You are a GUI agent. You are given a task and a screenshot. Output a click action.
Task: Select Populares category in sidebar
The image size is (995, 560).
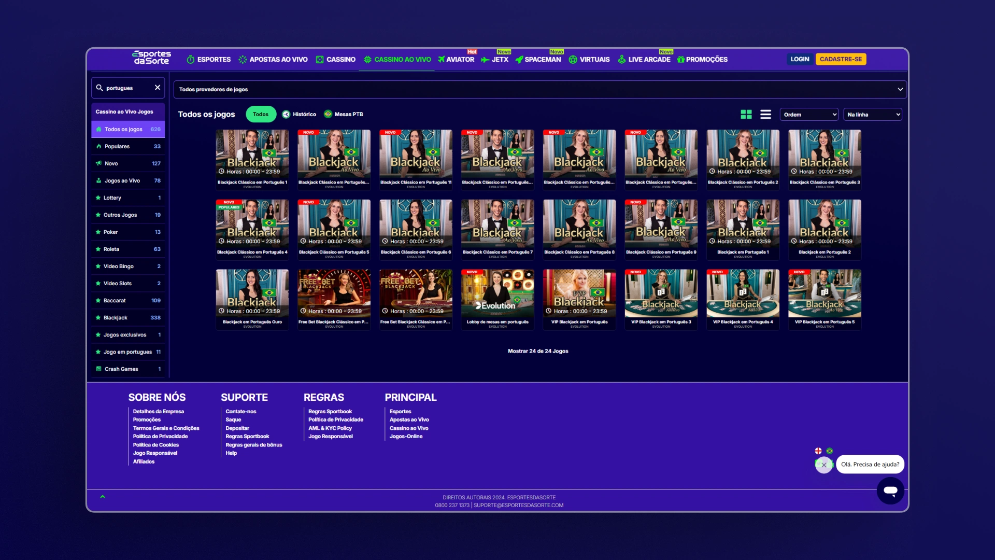tap(128, 146)
